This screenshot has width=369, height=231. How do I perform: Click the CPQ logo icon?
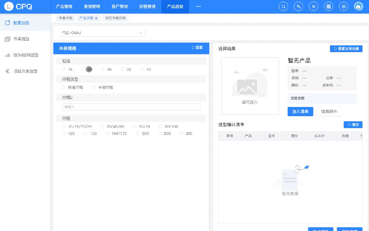tap(9, 6)
